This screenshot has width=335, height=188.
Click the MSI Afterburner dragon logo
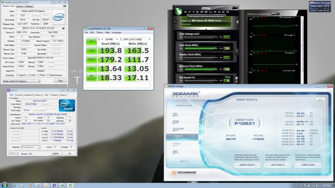178,11
